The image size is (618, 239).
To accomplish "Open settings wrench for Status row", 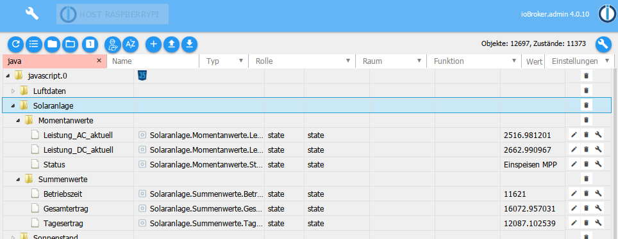I will click(x=598, y=165).
